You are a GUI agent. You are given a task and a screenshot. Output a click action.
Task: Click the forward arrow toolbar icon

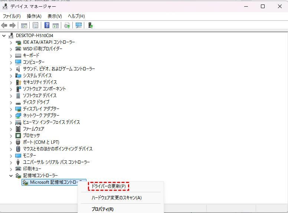click(x=12, y=25)
